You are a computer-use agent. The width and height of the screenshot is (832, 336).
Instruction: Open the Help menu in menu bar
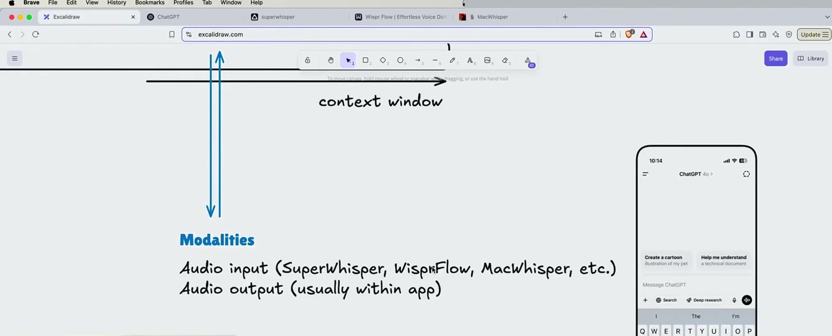(257, 3)
